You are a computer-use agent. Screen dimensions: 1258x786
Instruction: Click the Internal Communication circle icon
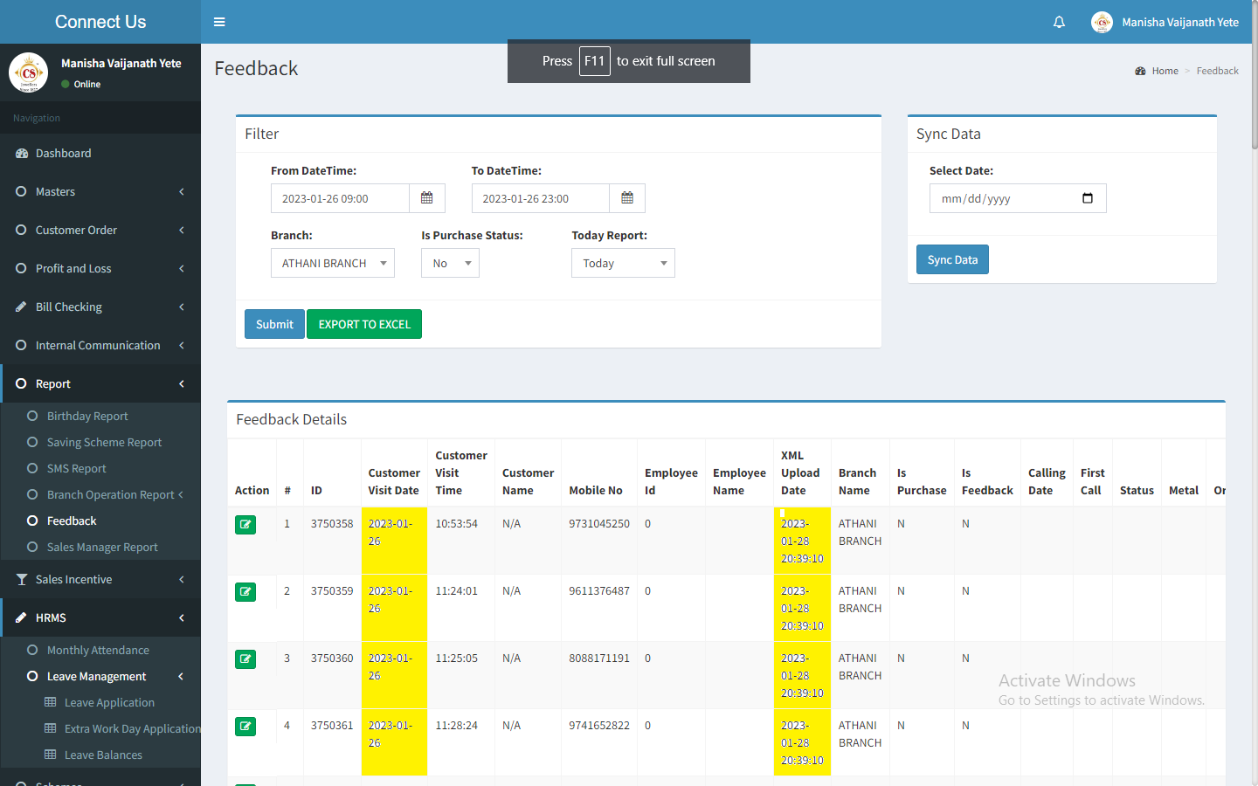[21, 345]
